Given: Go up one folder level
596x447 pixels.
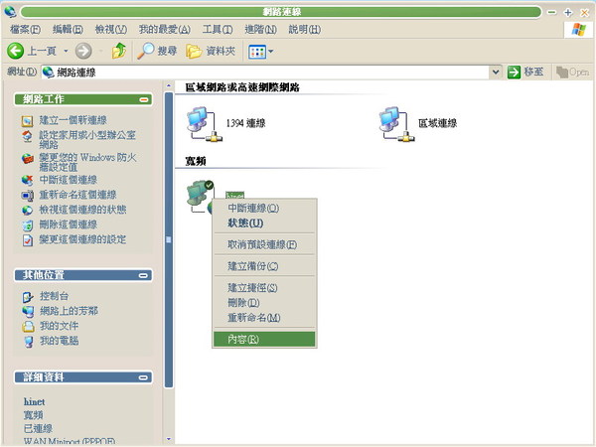Looking at the screenshot, I should (x=119, y=51).
